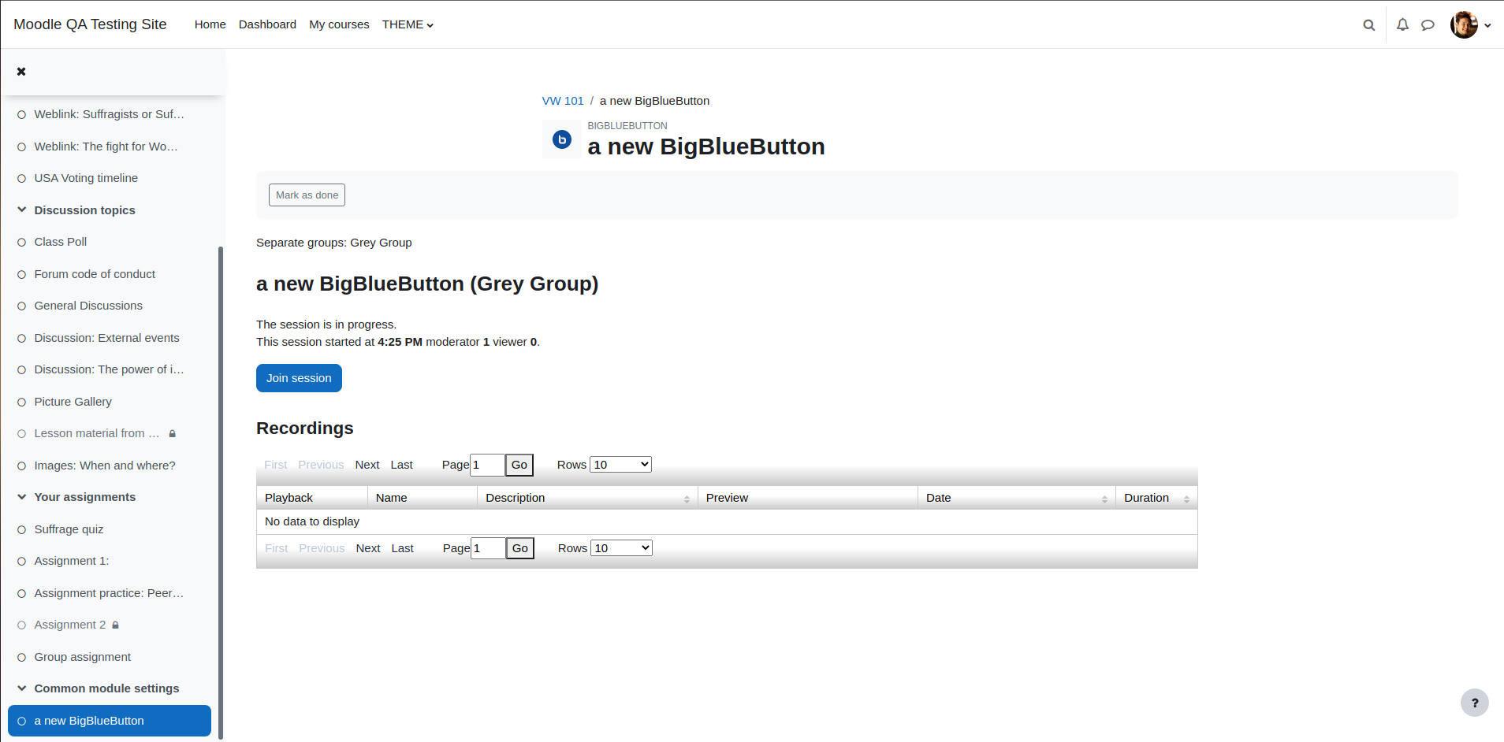Click completion circle for Picture Gallery
The width and height of the screenshot is (1504, 742).
click(x=21, y=403)
